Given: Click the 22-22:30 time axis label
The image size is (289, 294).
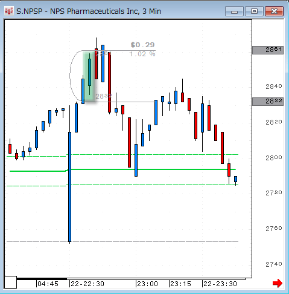Looking at the screenshot, I should (87, 284).
